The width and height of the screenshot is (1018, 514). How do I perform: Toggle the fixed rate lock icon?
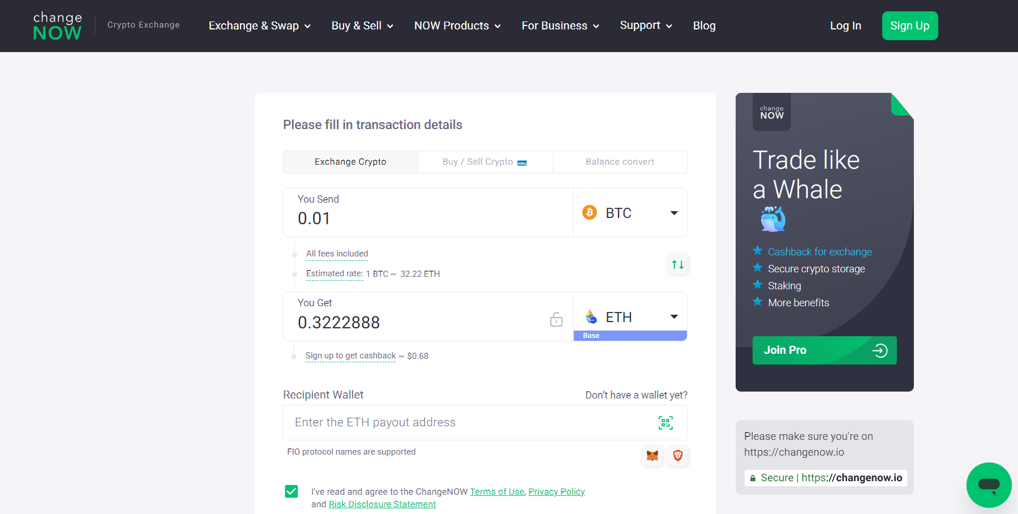pyautogui.click(x=556, y=320)
